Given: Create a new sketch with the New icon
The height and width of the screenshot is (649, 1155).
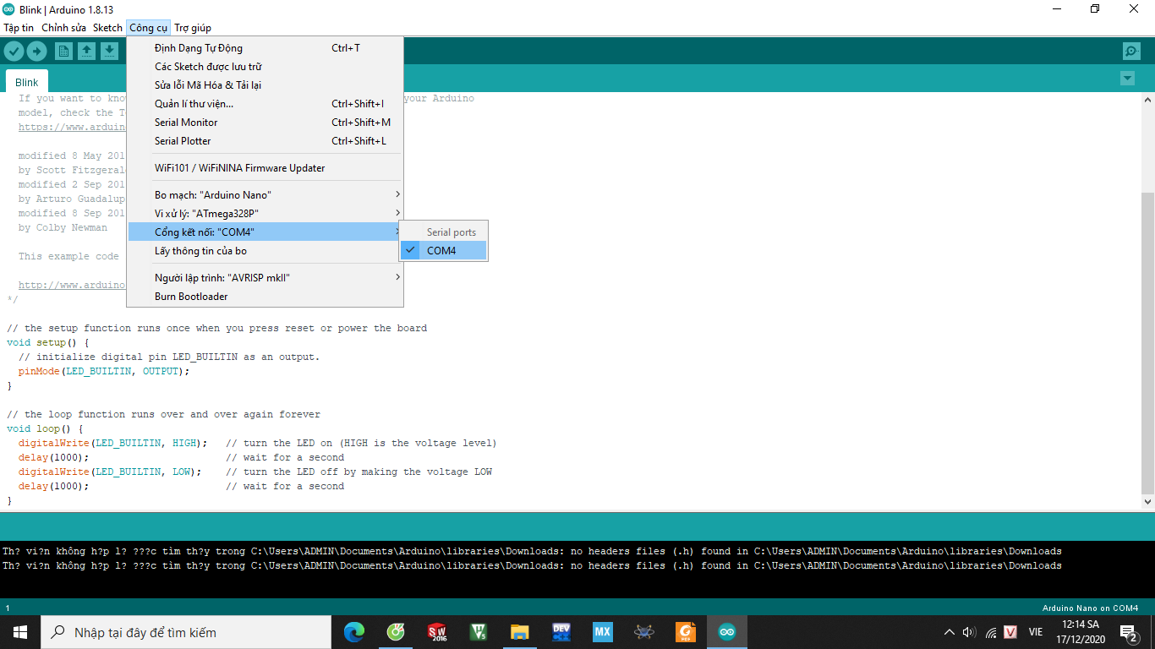Looking at the screenshot, I should click(x=64, y=51).
